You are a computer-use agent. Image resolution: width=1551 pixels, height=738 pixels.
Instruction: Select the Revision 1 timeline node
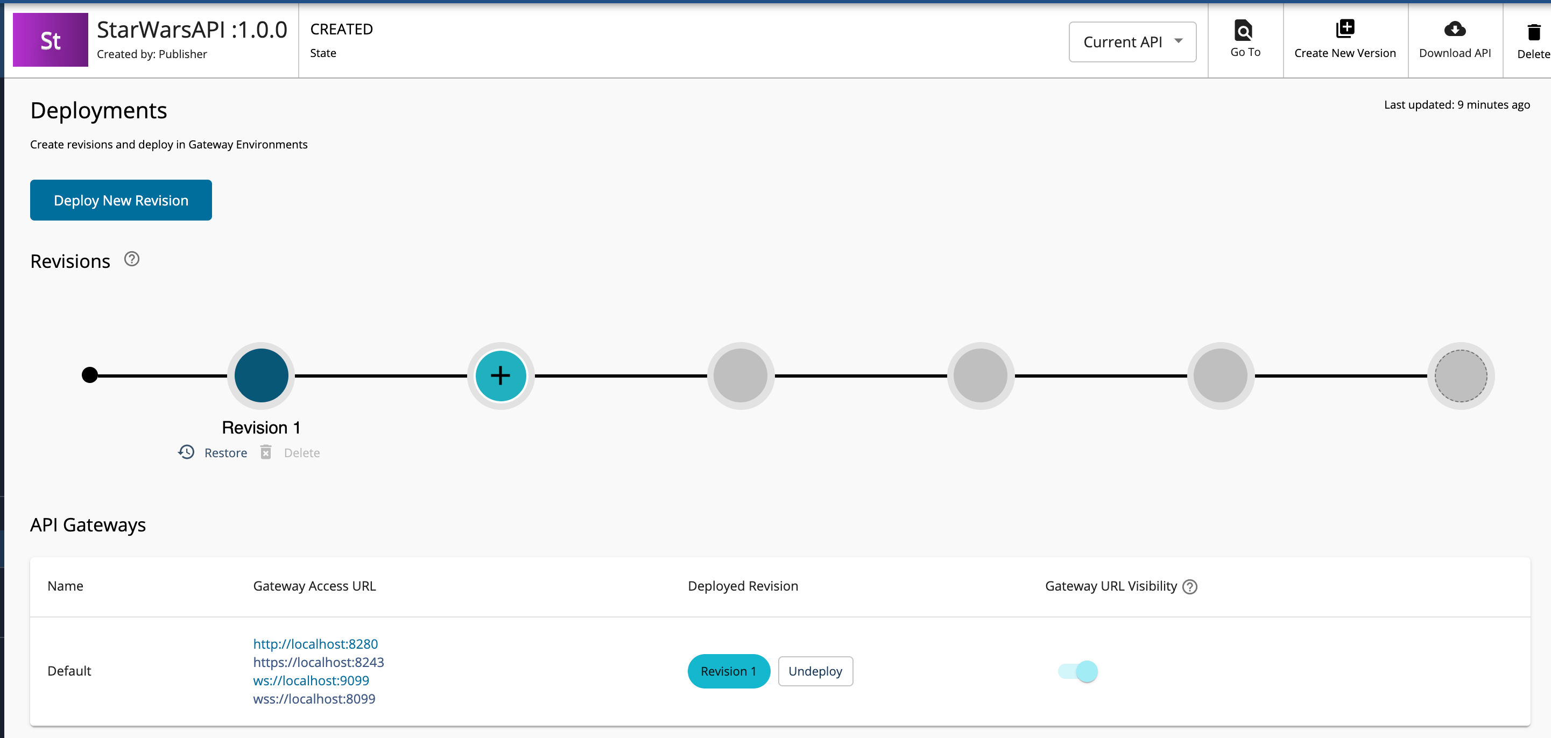(x=260, y=375)
